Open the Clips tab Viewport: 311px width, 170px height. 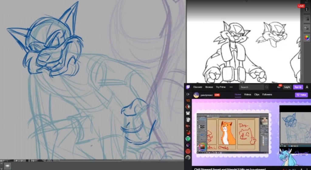[x=257, y=94]
